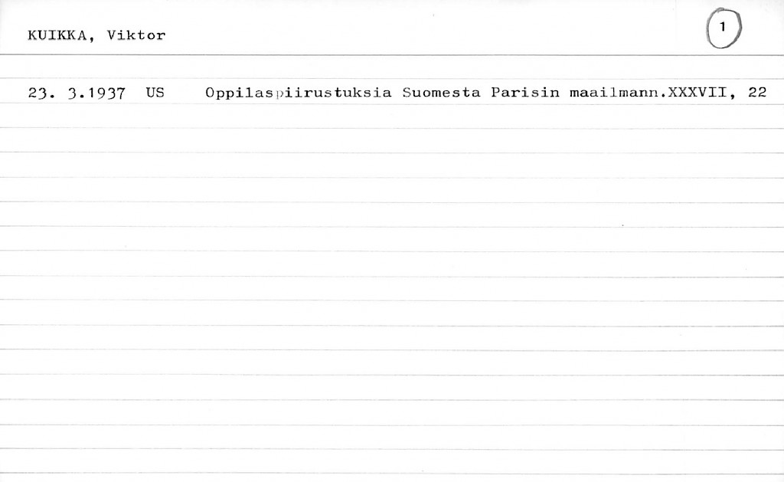Click the comma after XXXVII
784x482 pixels.
click(x=735, y=98)
